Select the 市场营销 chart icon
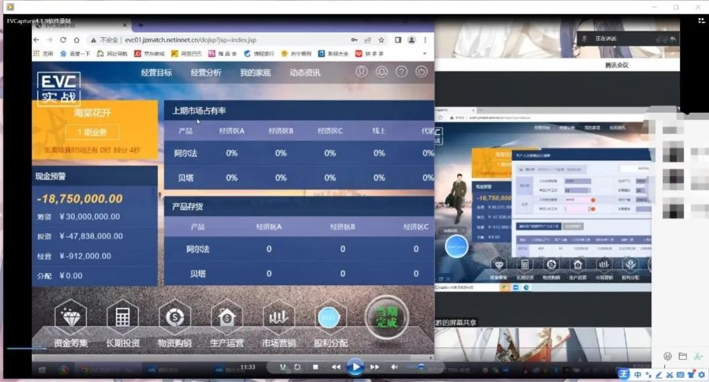 coord(278,318)
